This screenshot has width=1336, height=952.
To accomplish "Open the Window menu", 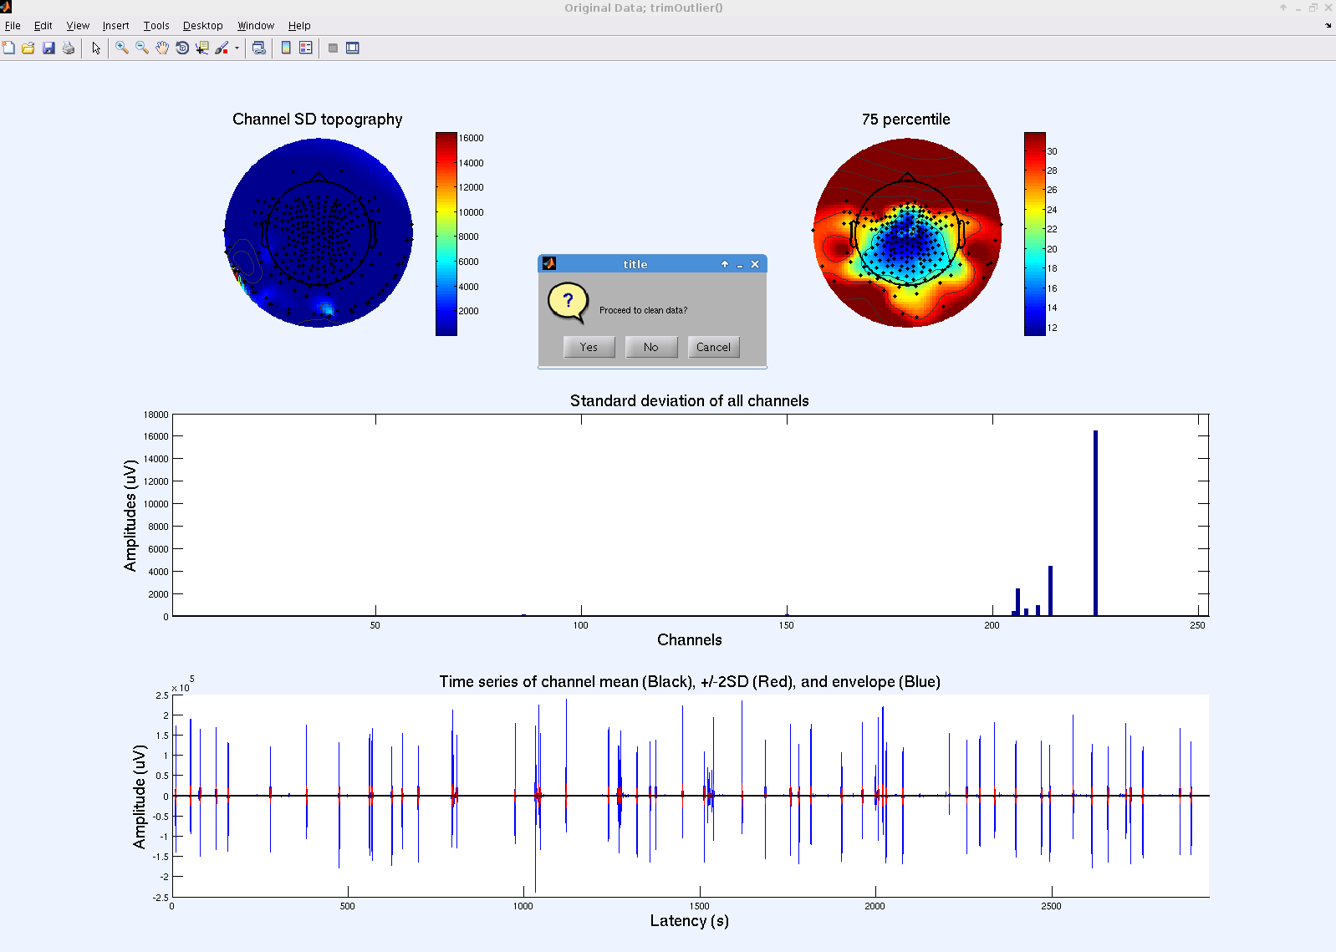I will [x=255, y=26].
